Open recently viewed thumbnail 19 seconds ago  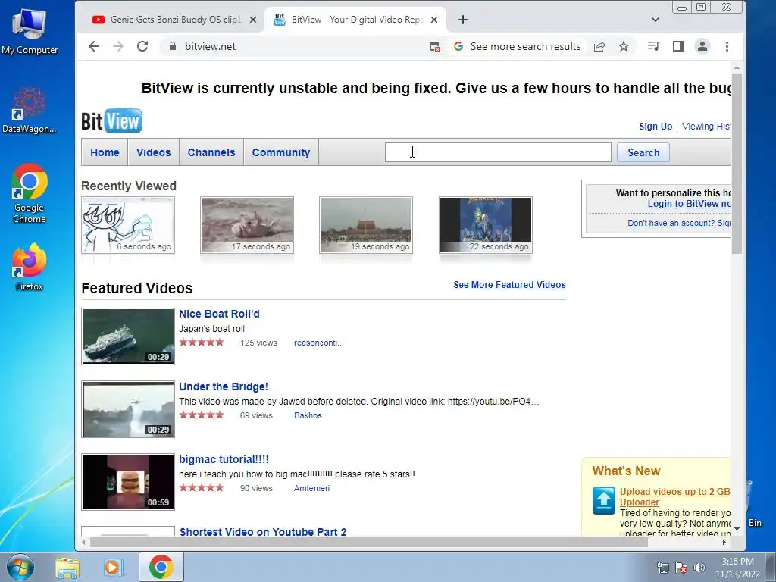tap(366, 225)
